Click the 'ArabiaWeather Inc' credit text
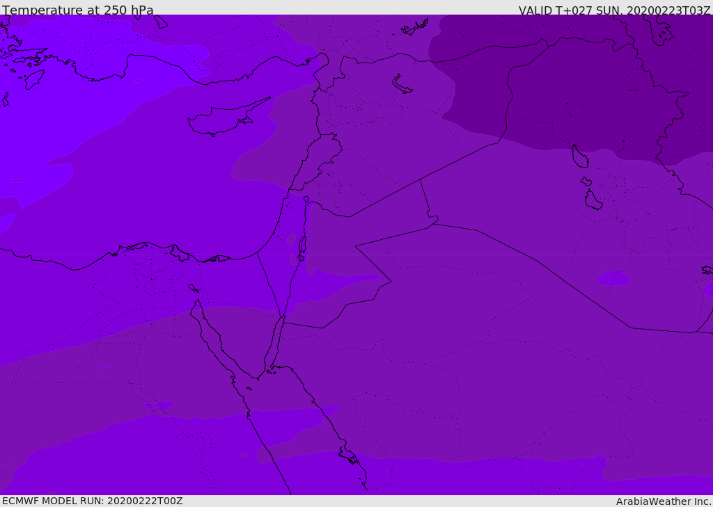Image resolution: width=713 pixels, height=507 pixels. coord(664,501)
